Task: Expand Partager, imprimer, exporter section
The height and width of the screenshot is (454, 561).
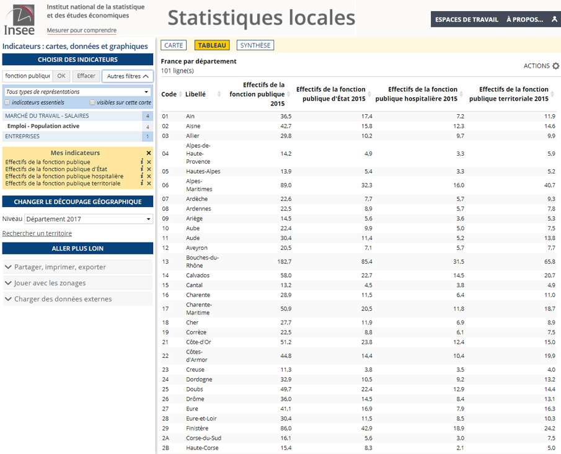Action: tap(77, 267)
